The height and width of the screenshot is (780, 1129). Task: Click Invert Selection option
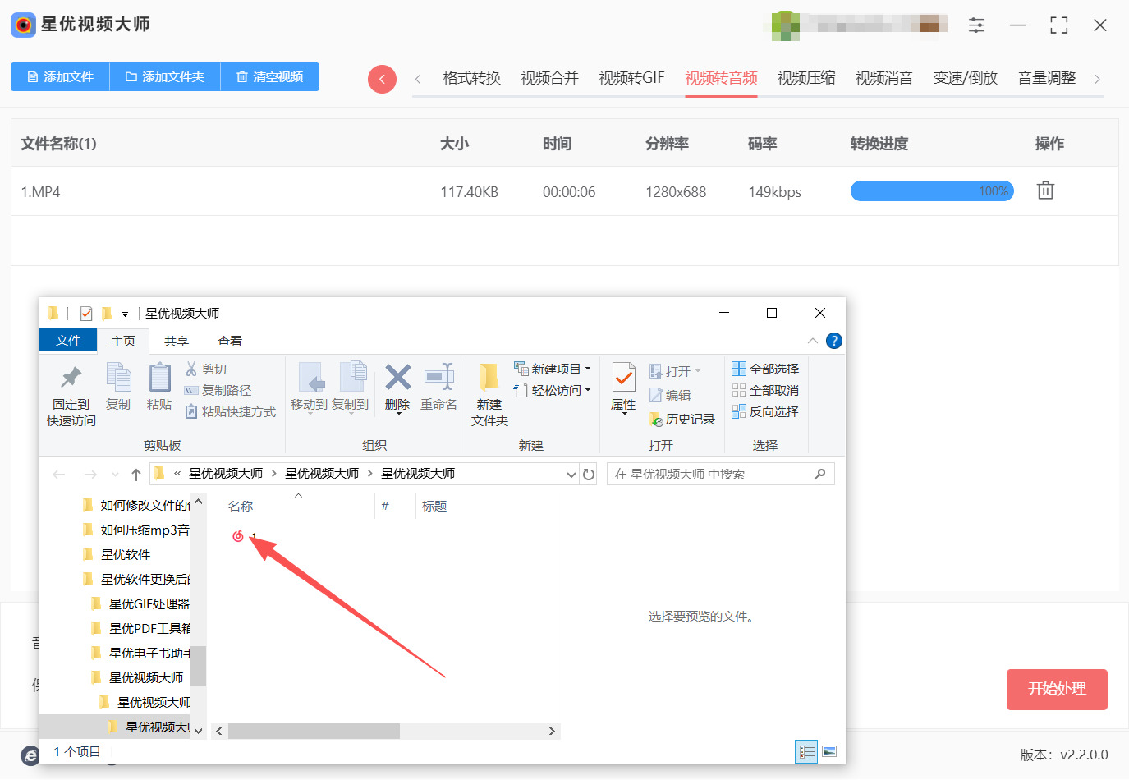765,412
